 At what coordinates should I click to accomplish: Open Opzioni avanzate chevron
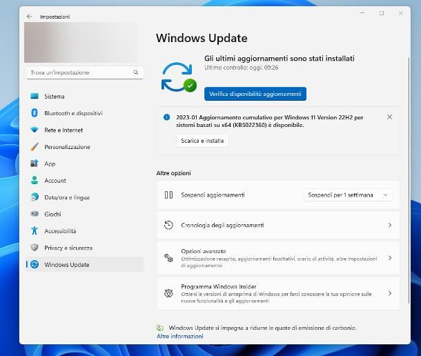pyautogui.click(x=390, y=258)
